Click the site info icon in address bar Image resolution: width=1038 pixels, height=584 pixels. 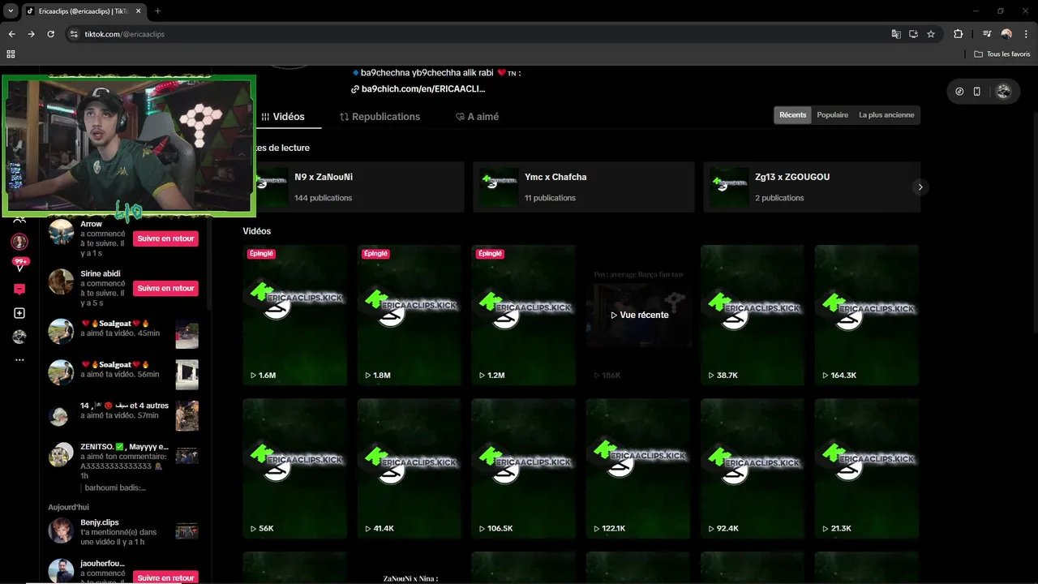click(74, 34)
